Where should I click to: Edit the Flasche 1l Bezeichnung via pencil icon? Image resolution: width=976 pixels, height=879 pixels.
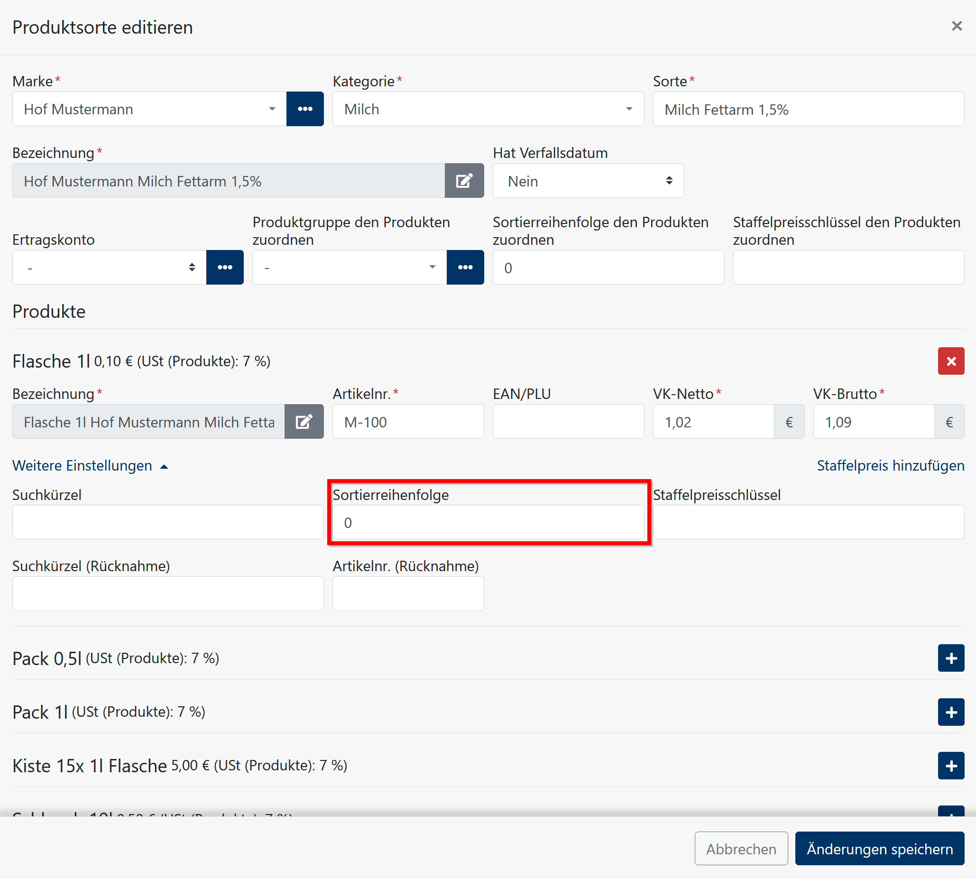(304, 422)
